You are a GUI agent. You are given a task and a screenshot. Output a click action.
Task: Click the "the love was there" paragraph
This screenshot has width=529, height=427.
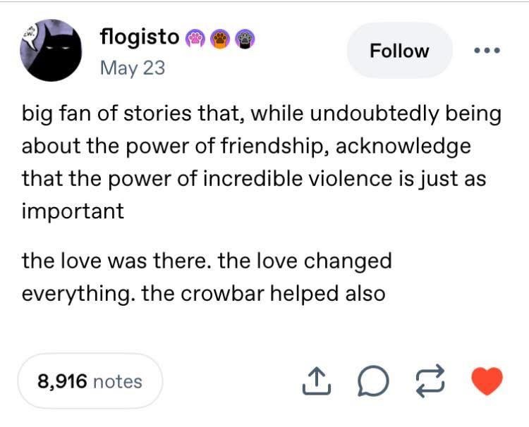point(207,277)
